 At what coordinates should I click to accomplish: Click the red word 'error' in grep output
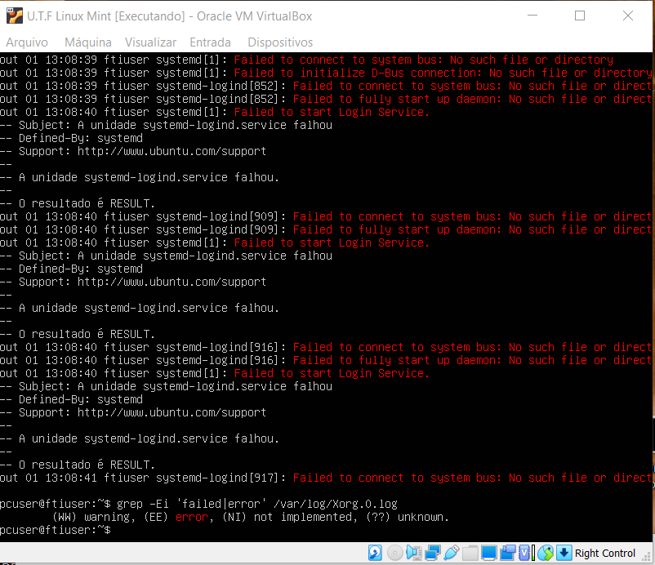[191, 518]
